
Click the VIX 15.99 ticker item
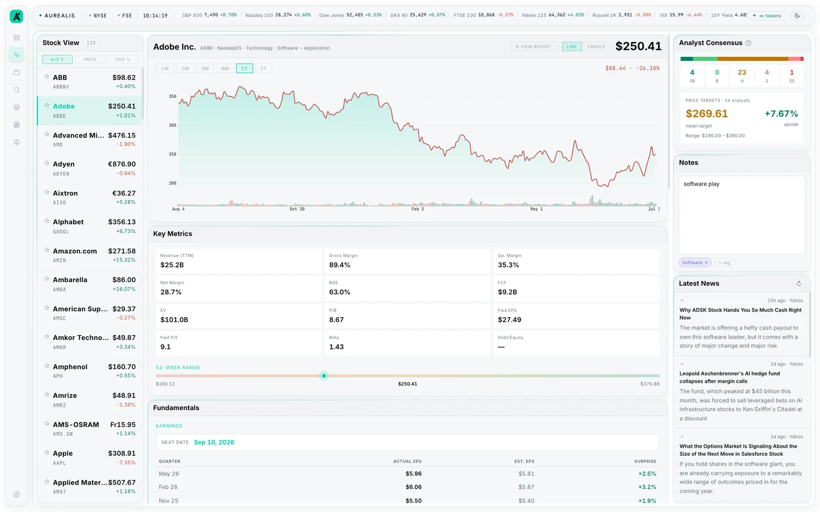coord(680,15)
